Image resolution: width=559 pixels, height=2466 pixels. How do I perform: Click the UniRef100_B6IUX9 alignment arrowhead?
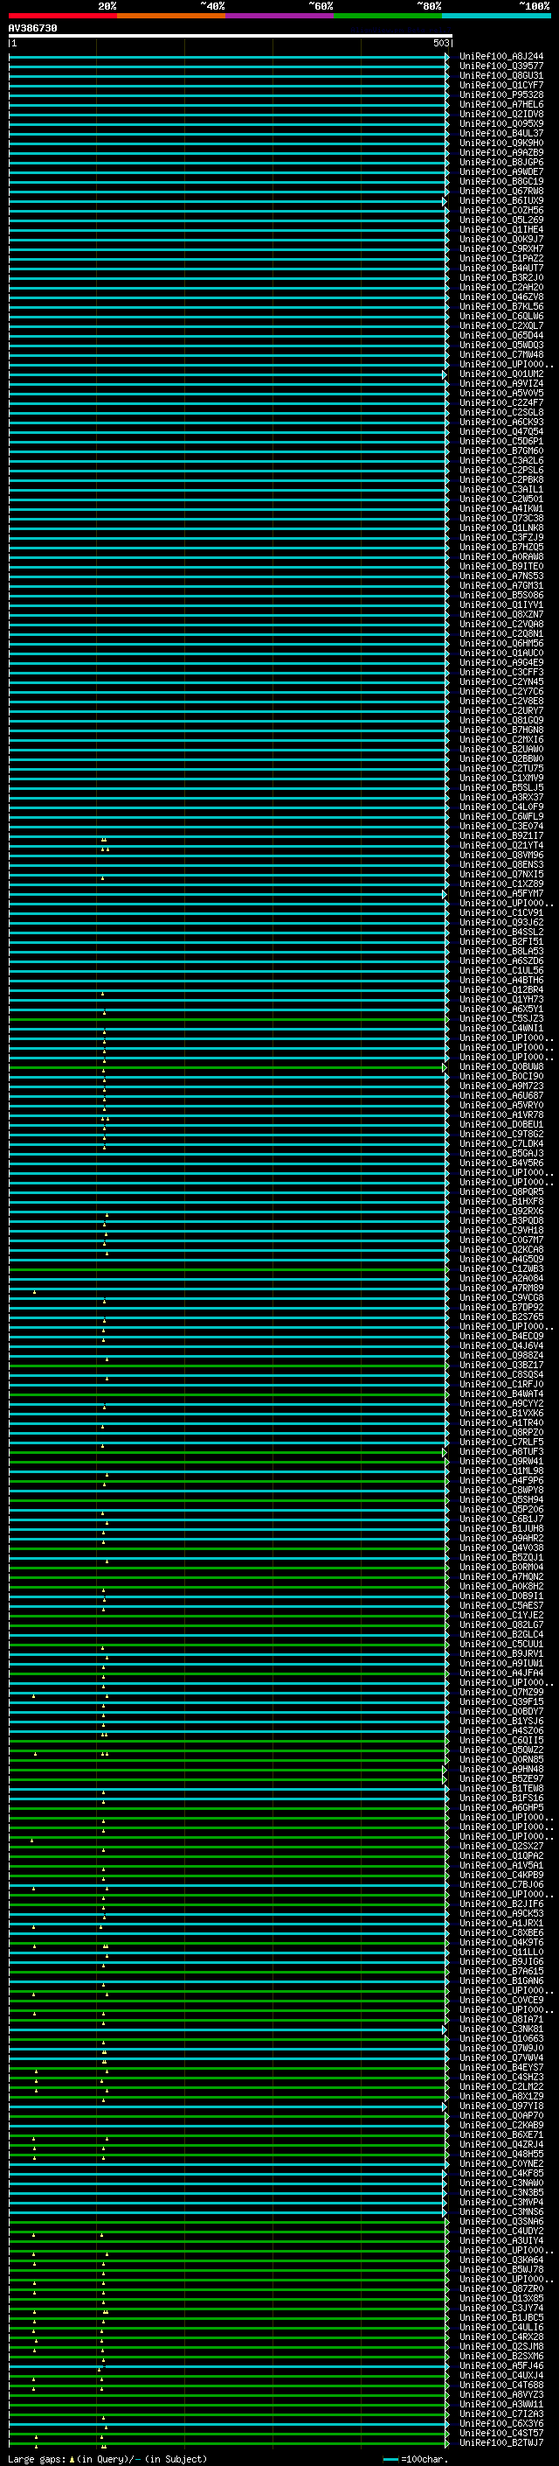[445, 201]
